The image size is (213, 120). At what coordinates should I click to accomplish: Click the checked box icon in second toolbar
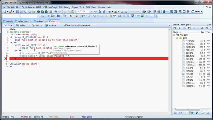click(132, 16)
